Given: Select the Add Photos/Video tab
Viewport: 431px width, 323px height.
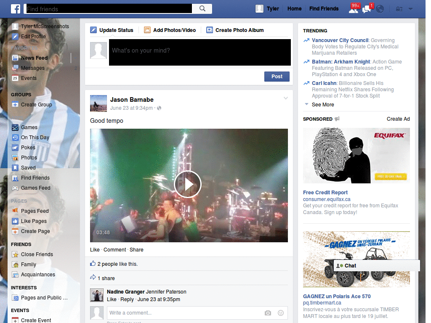Looking at the screenshot, I should (x=170, y=30).
